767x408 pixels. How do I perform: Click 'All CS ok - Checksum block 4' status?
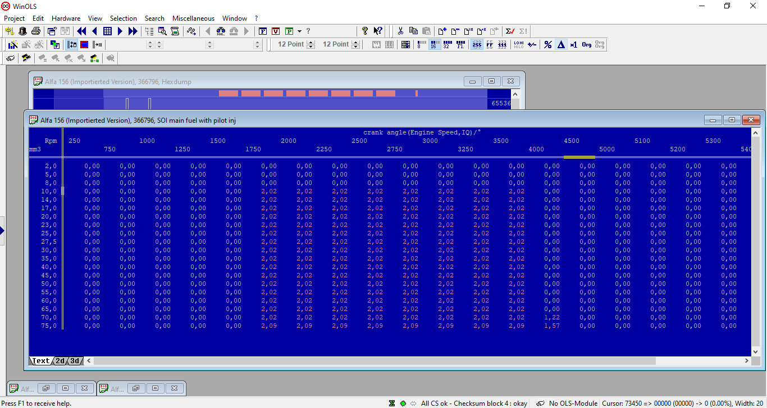(474, 403)
